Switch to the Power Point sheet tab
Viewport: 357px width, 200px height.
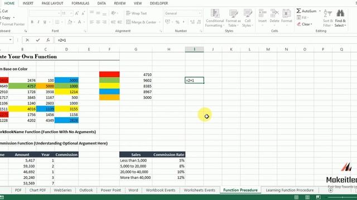pos(110,190)
